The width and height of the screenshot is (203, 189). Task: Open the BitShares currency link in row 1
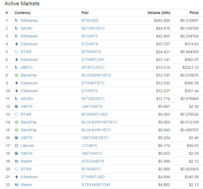coord(29,20)
